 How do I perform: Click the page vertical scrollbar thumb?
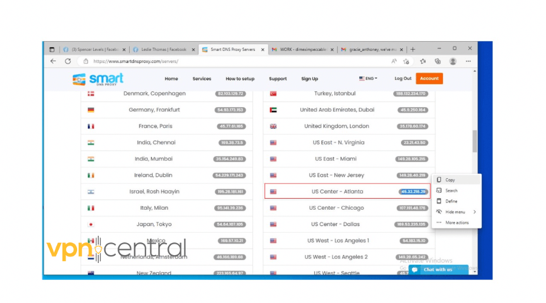point(474,141)
